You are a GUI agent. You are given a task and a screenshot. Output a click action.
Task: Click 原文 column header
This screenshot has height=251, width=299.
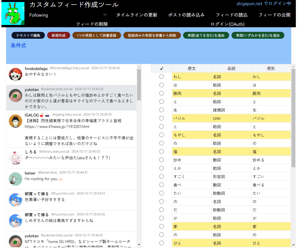[x=192, y=69]
